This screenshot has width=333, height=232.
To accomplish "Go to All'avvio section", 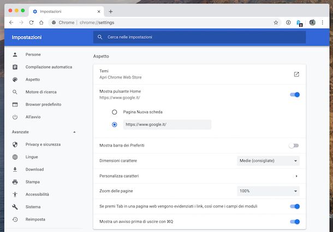I will (33, 117).
